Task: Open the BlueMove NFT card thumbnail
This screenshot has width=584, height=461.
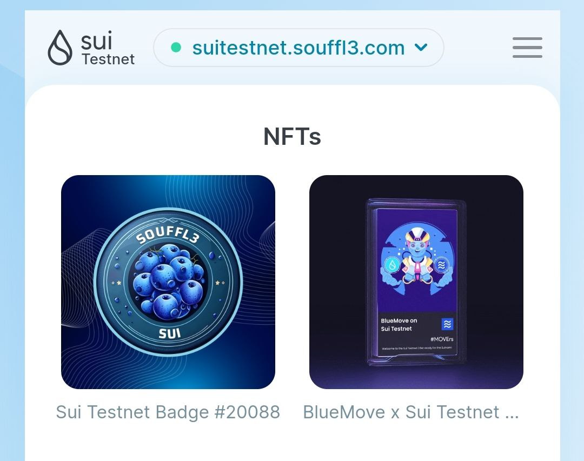Action: coord(416,282)
